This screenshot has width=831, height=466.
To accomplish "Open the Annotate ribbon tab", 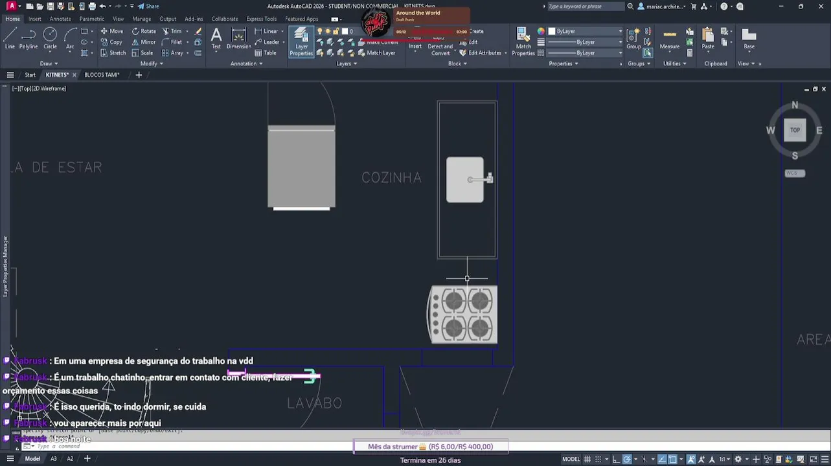I will click(60, 19).
